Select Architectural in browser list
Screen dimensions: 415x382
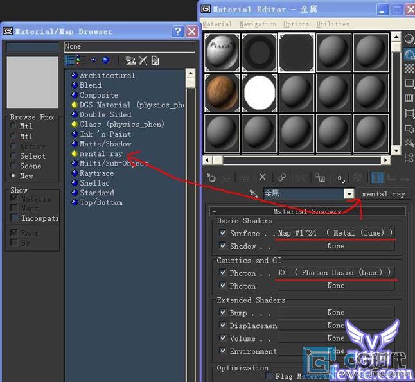107,76
